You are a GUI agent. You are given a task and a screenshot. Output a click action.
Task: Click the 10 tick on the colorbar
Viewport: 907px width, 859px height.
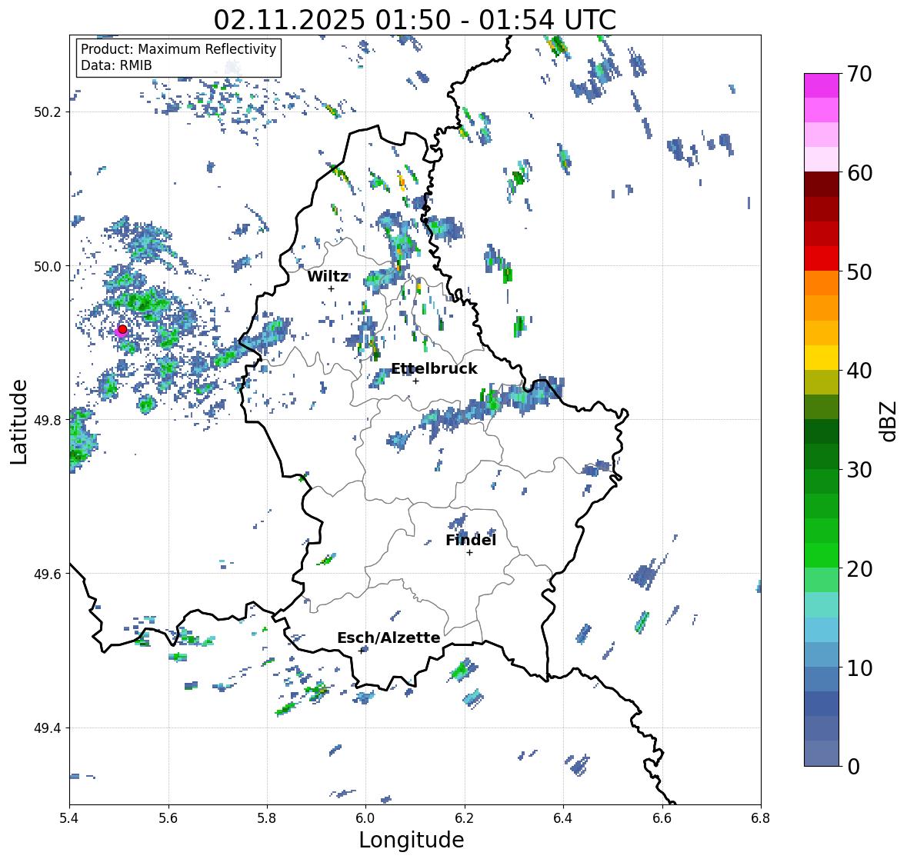coord(859,668)
